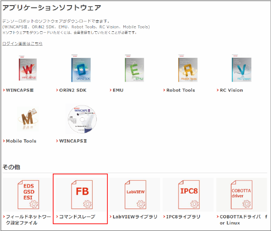
Task: Select the ORiN2 SDK package image
Action: tap(81, 69)
